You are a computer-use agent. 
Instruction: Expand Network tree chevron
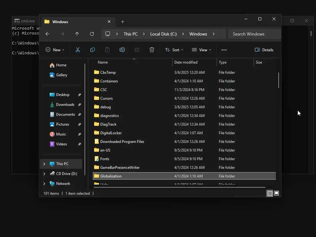[44, 184]
